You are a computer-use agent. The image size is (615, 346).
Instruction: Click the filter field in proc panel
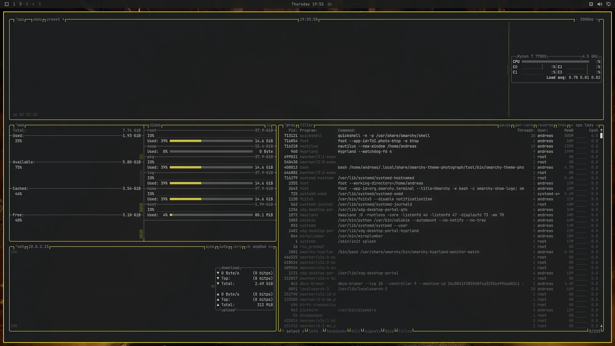coord(307,125)
